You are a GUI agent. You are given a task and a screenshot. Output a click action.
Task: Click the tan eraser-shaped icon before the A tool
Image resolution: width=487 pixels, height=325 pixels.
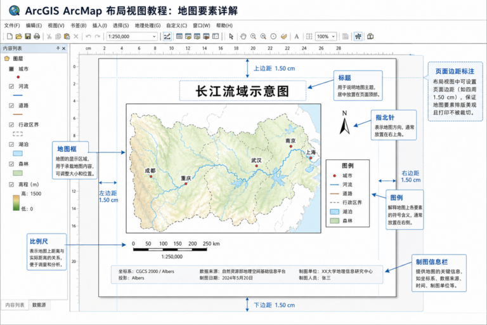pos(283,36)
